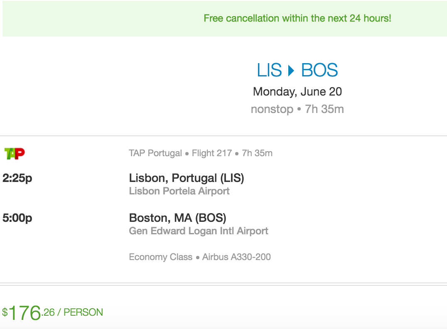Click the nonstop 7h 35m duration text

297,109
